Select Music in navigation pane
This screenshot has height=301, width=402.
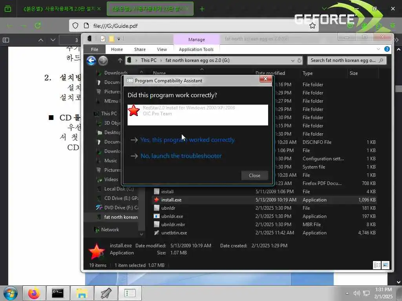pos(110,161)
